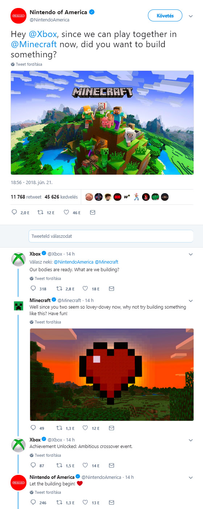Open the @Minecraft mention in main tweet
This screenshot has width=203, height=509.
[34, 45]
